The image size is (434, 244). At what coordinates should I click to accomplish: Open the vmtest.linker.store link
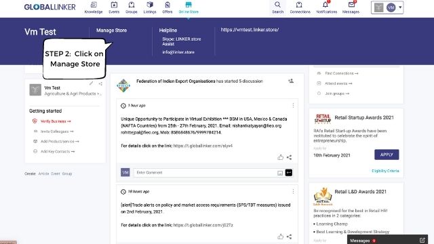click(x=250, y=30)
